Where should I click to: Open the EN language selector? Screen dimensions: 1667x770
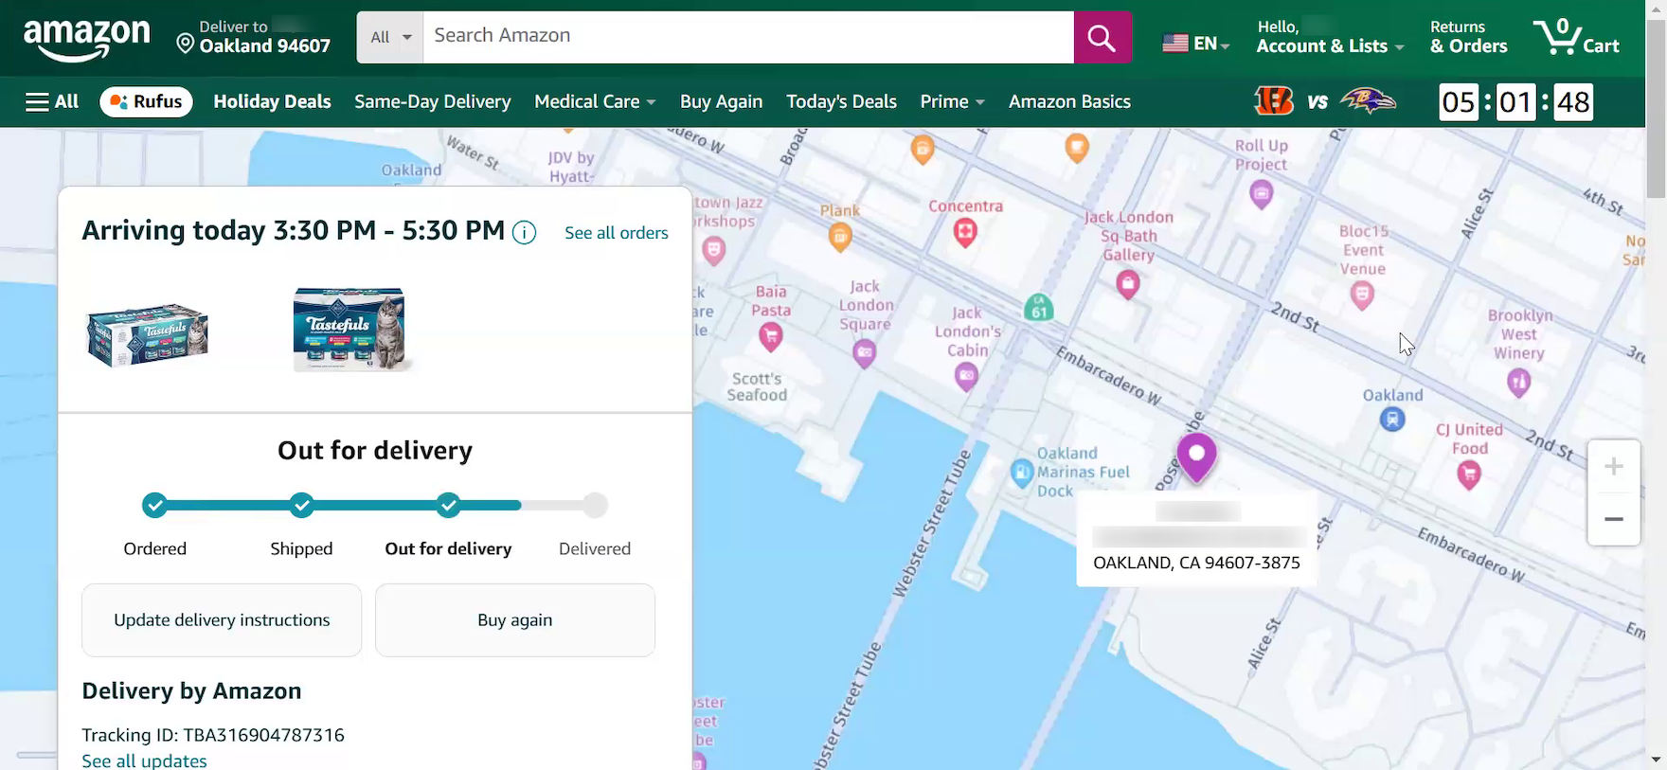coord(1195,43)
